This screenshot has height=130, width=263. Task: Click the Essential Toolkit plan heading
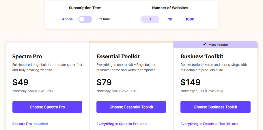[x=118, y=56]
